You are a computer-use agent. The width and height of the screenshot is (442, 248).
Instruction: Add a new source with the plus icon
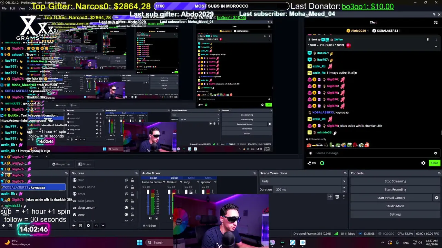(74, 226)
